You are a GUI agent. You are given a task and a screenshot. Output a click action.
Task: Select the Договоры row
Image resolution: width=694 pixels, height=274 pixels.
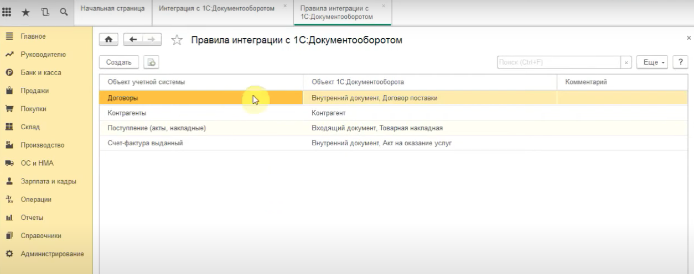(393, 98)
